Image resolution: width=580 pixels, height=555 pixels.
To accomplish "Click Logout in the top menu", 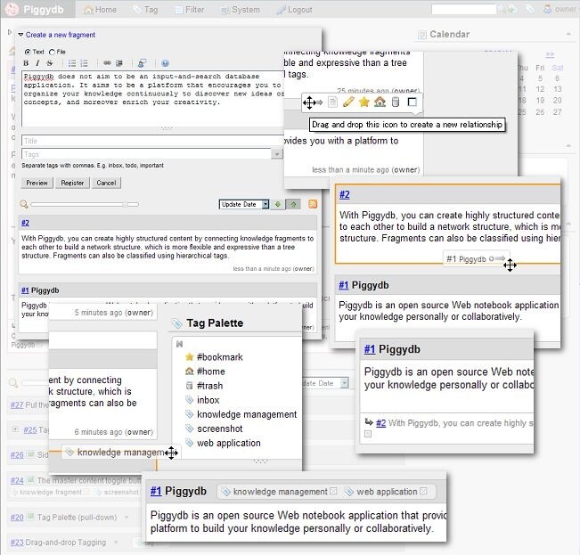I will click(294, 10).
